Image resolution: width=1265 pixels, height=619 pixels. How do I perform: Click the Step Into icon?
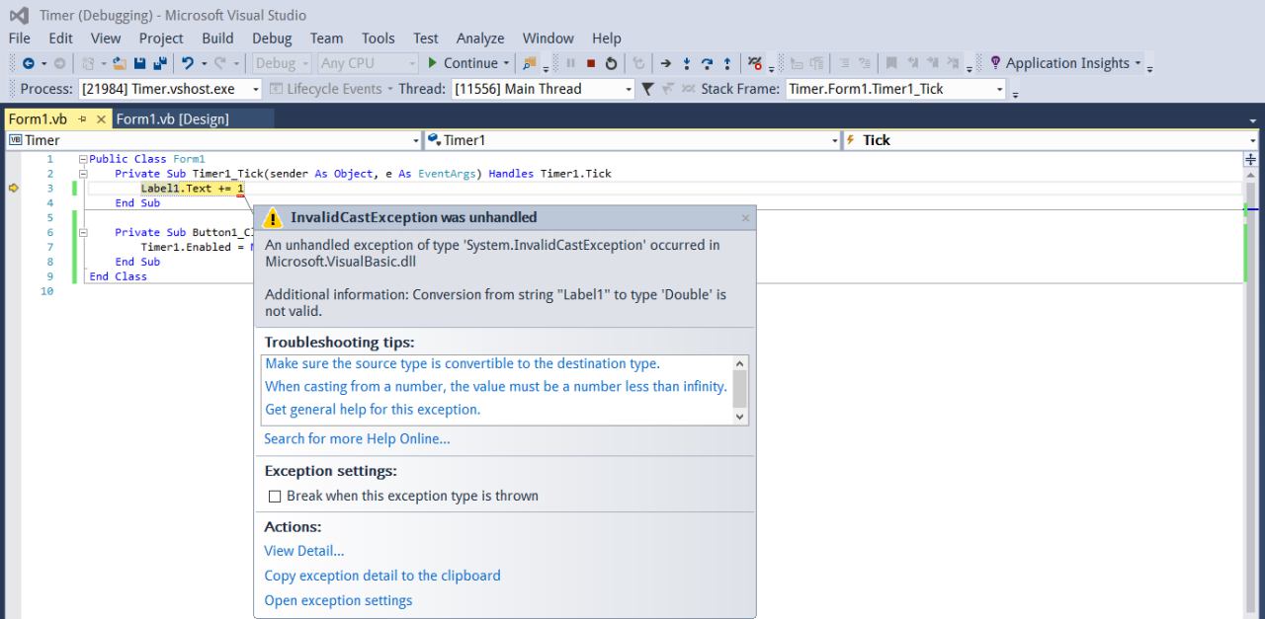(687, 63)
